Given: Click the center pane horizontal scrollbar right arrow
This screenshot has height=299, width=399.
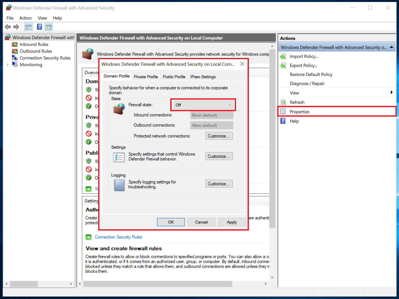Looking at the screenshot, I should (x=266, y=284).
